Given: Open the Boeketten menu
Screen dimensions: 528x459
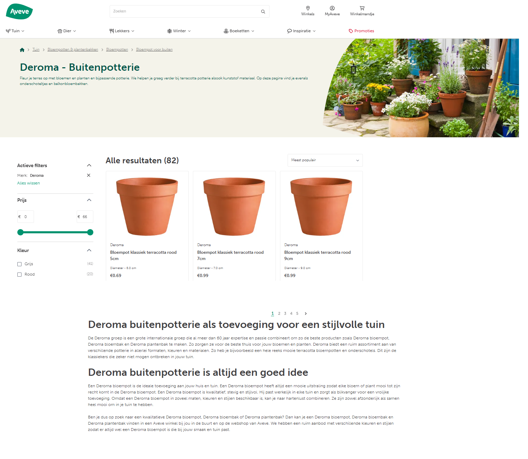Looking at the screenshot, I should tap(239, 31).
